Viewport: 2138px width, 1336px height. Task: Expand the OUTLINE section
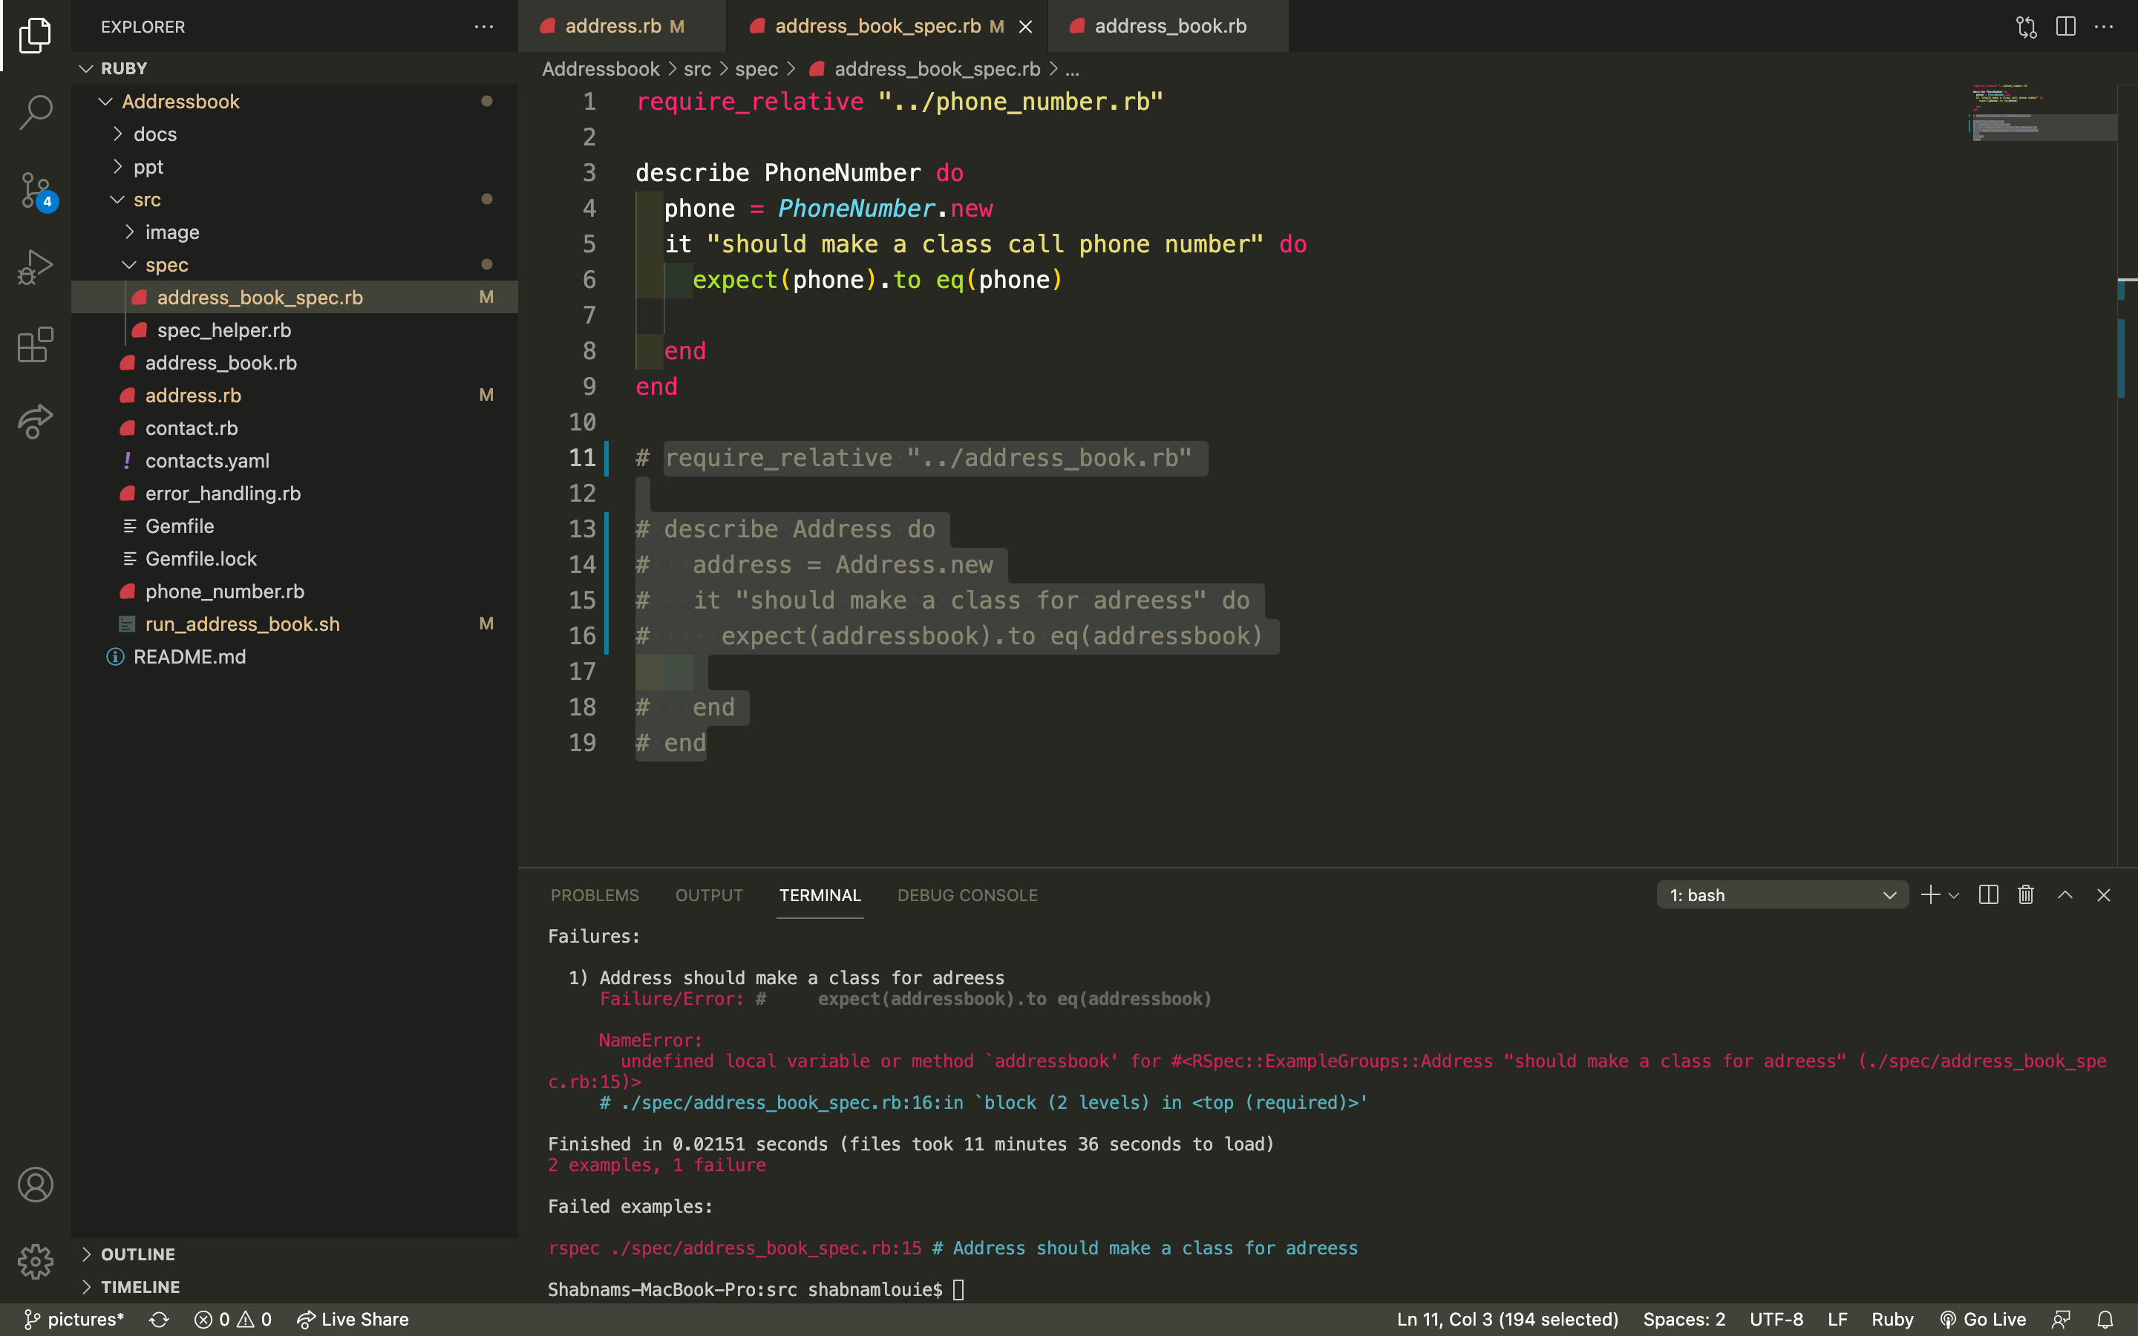pyautogui.click(x=137, y=1254)
